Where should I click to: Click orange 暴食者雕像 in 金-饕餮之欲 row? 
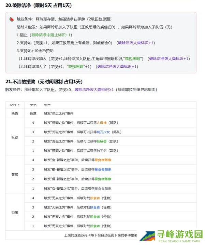[x=103, y=160]
